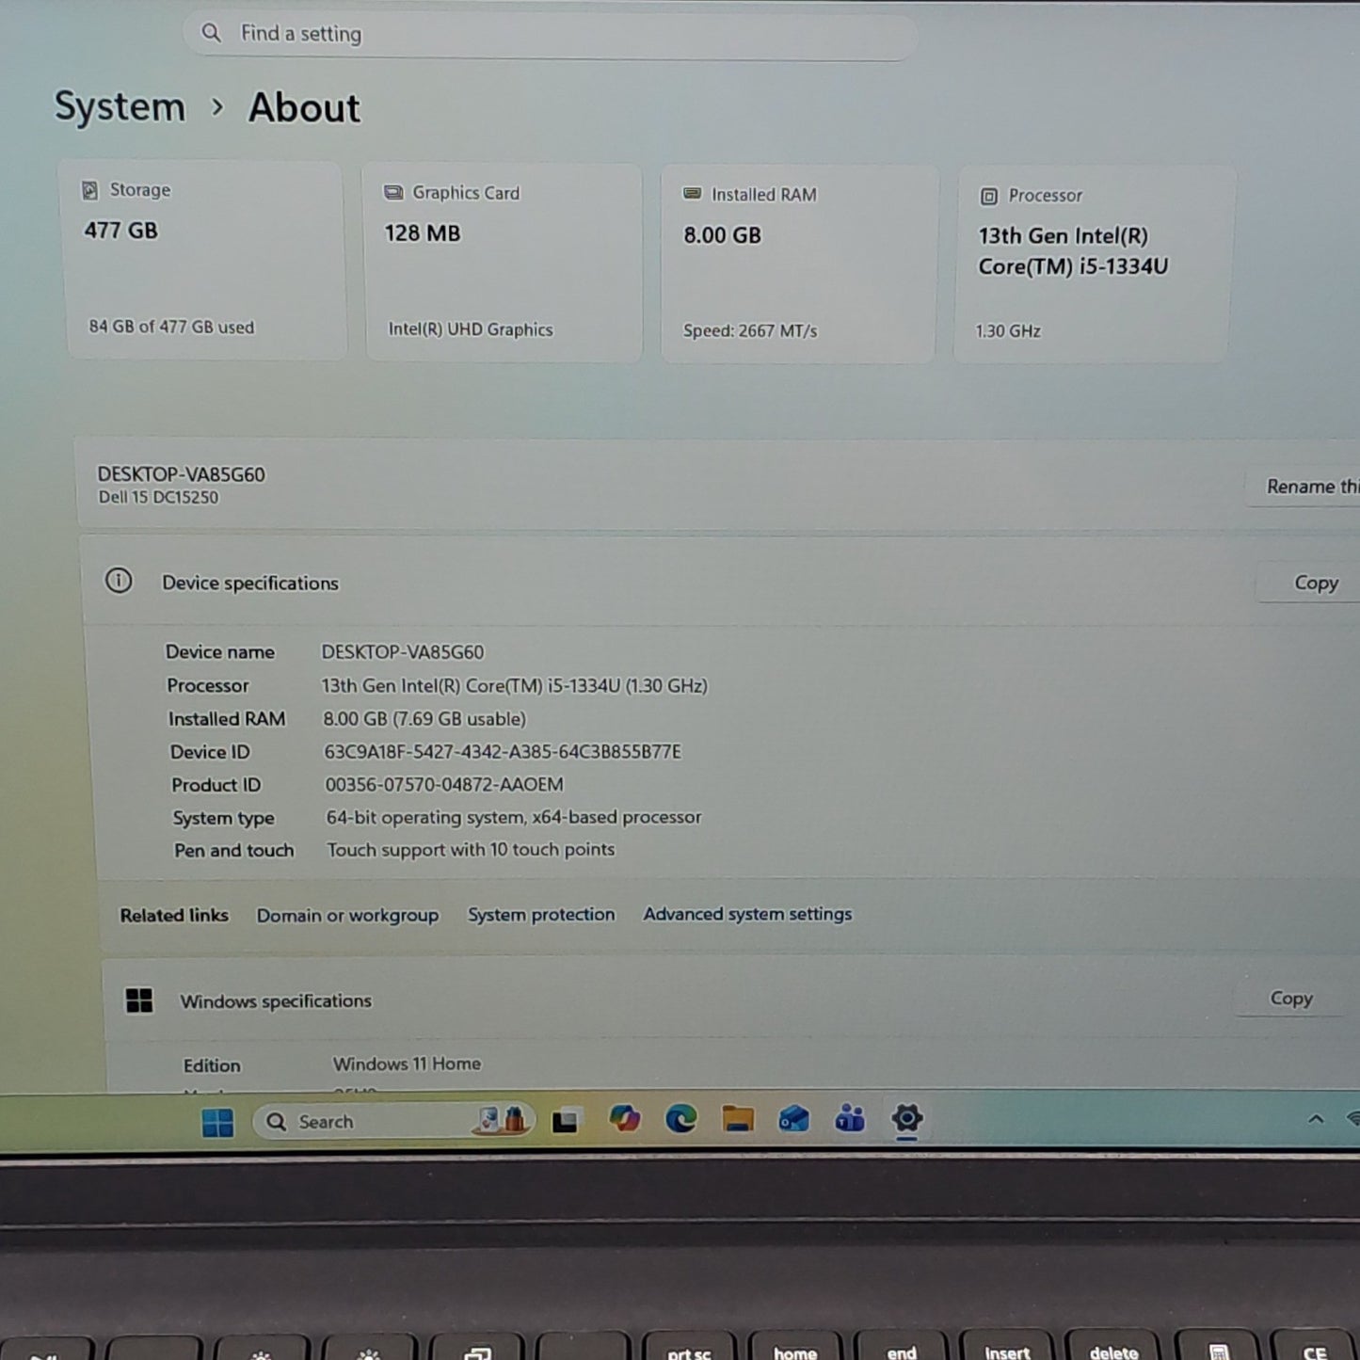Image resolution: width=1360 pixels, height=1360 pixels.
Task: Click the search highlight image in taskbar Search
Action: coord(502,1120)
